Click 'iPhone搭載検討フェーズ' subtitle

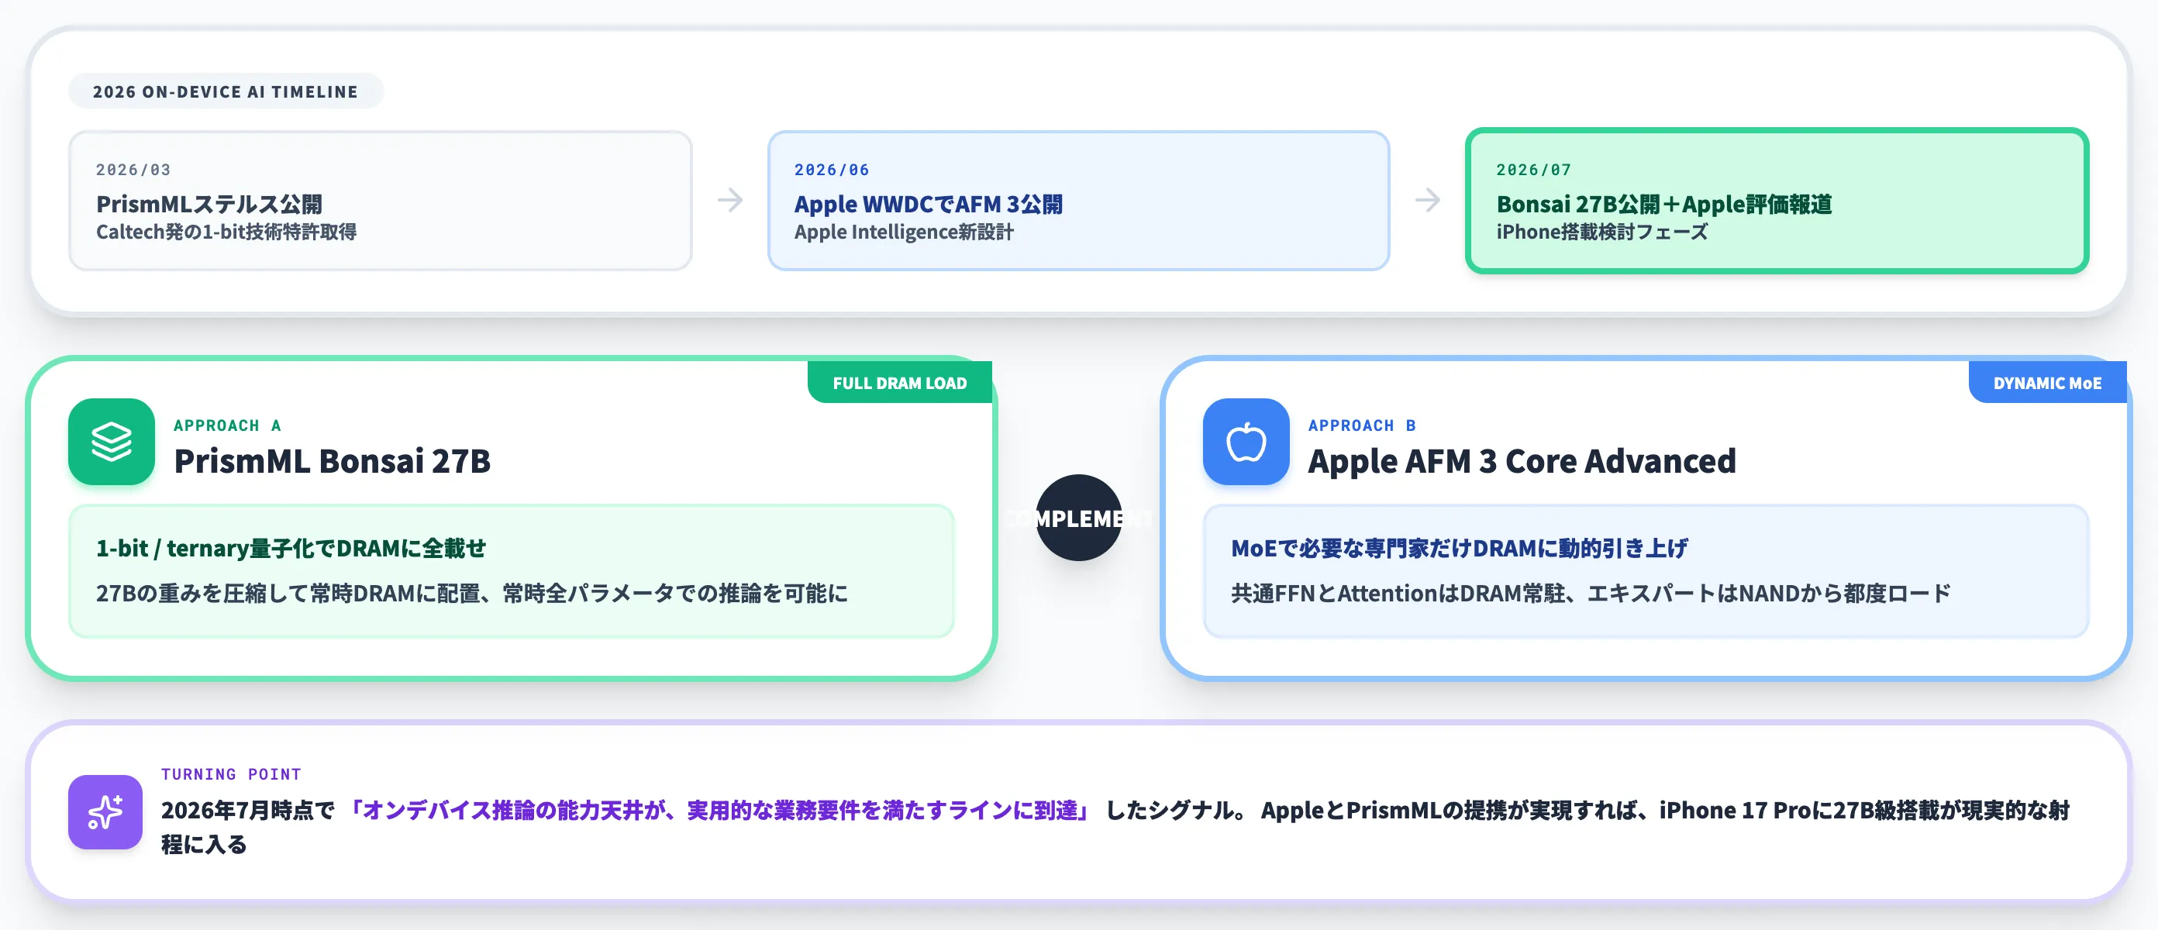[x=1601, y=231]
